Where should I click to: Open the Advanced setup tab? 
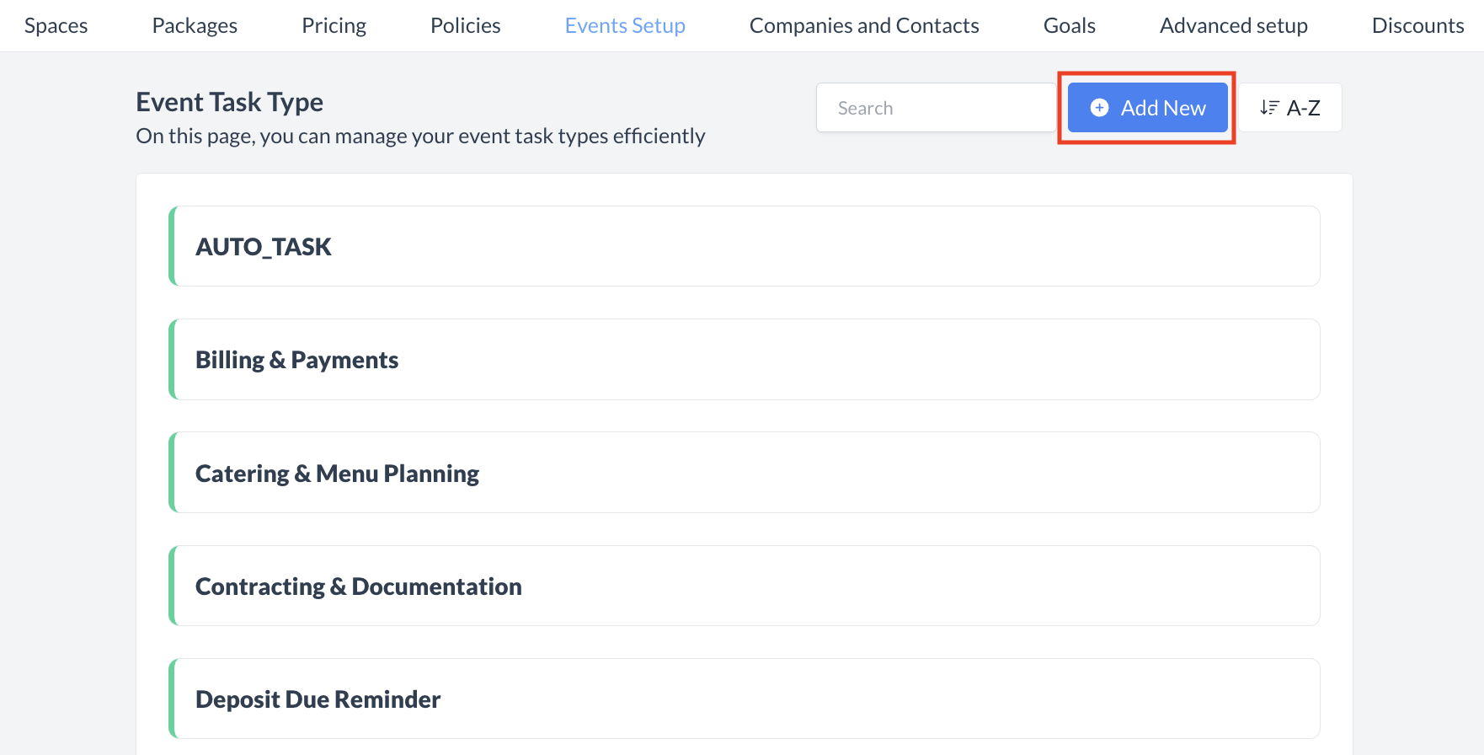pos(1233,26)
